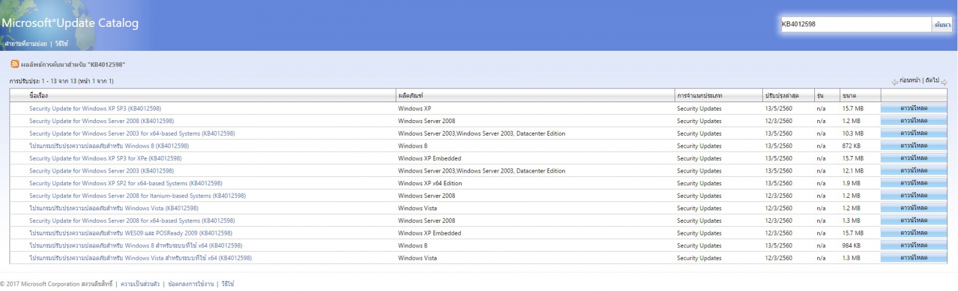Image resolution: width=958 pixels, height=291 pixels.
Task: Open Windows Server 2003 for x64-based Systems update
Action: pyautogui.click(x=132, y=133)
